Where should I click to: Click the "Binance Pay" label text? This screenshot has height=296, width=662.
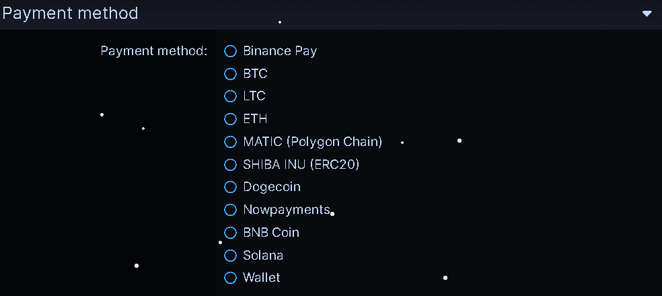coord(280,51)
